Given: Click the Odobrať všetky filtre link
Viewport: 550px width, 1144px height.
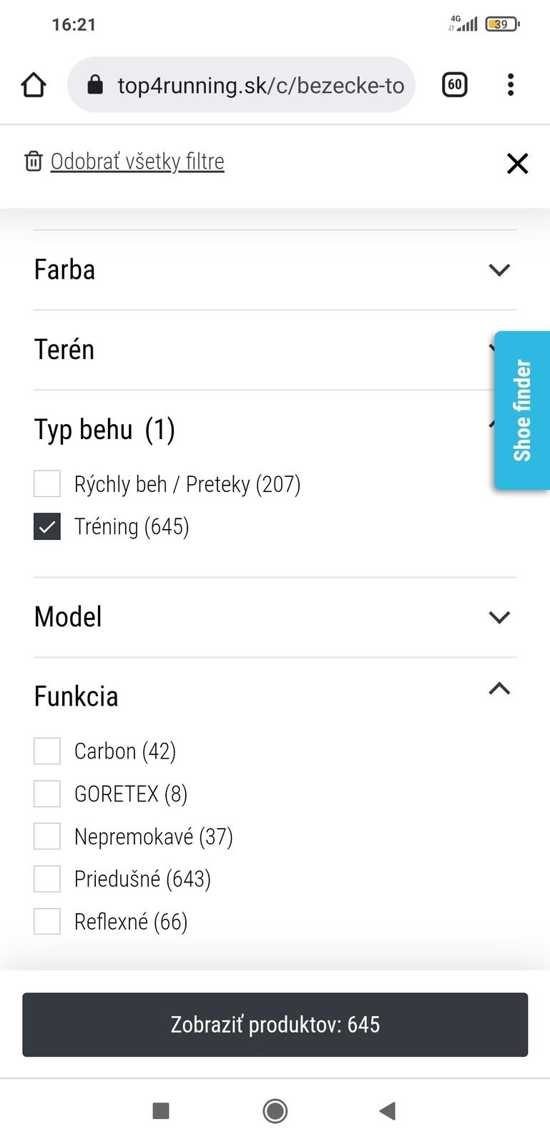Looking at the screenshot, I should tap(137, 162).
